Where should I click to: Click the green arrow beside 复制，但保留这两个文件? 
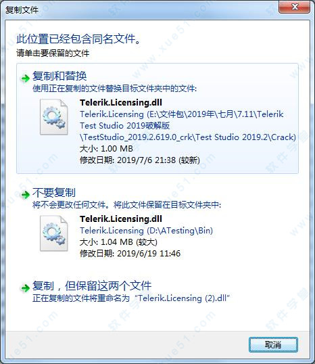pyautogui.click(x=25, y=288)
